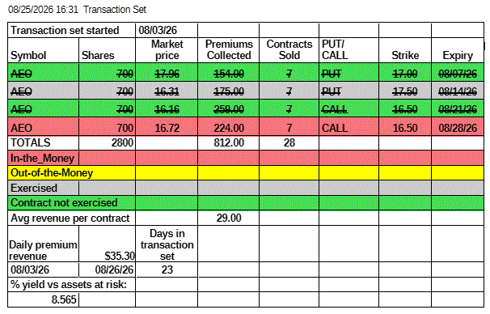This screenshot has height=314, width=490.
Task: Select the yellow Out-of-the-Money legend row
Action: (246, 172)
